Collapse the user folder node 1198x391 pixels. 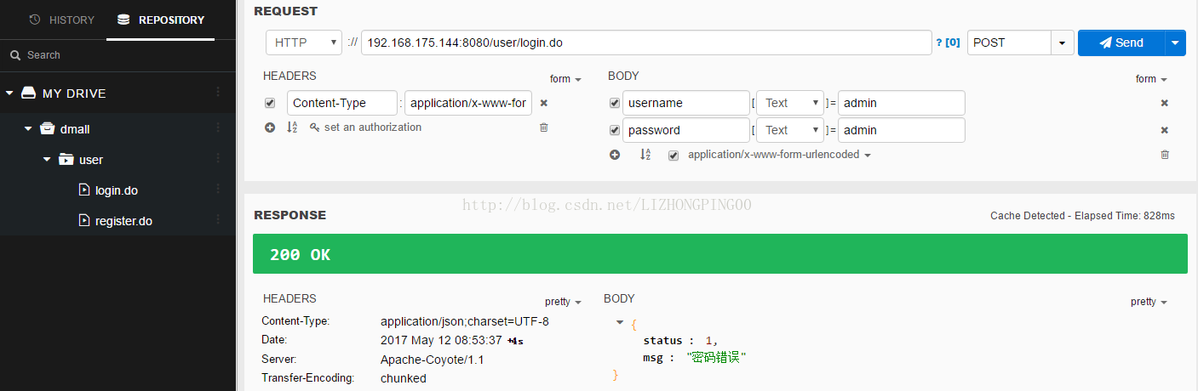click(x=47, y=160)
